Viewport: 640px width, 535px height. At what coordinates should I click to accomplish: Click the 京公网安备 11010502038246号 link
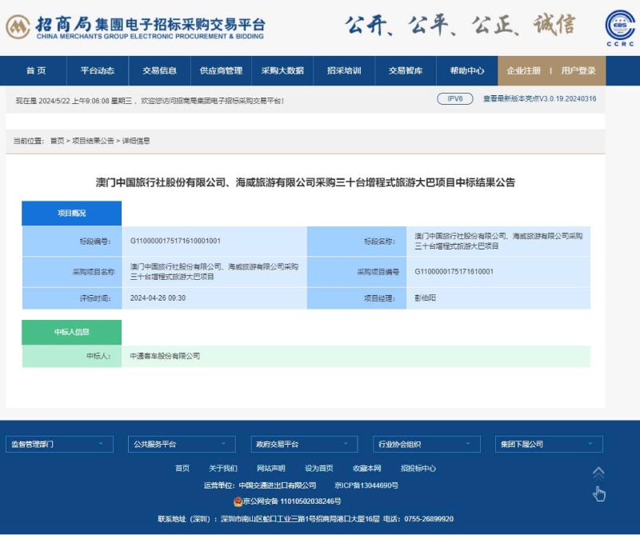click(x=292, y=501)
